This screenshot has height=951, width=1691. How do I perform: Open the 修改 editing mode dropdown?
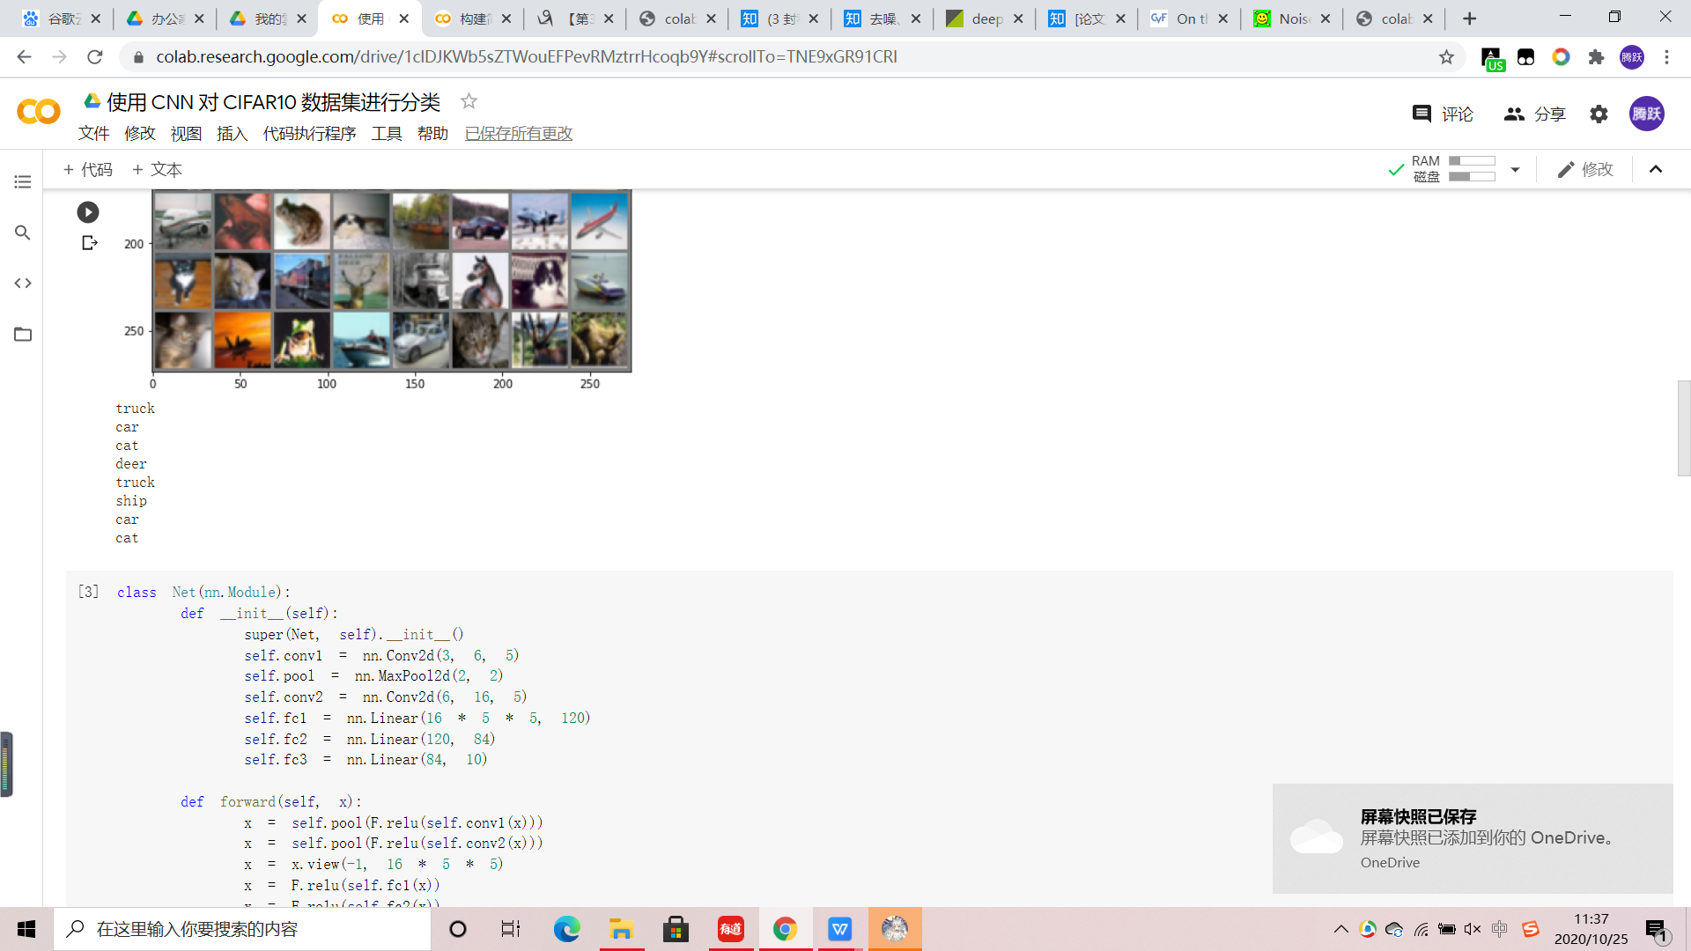click(1584, 169)
